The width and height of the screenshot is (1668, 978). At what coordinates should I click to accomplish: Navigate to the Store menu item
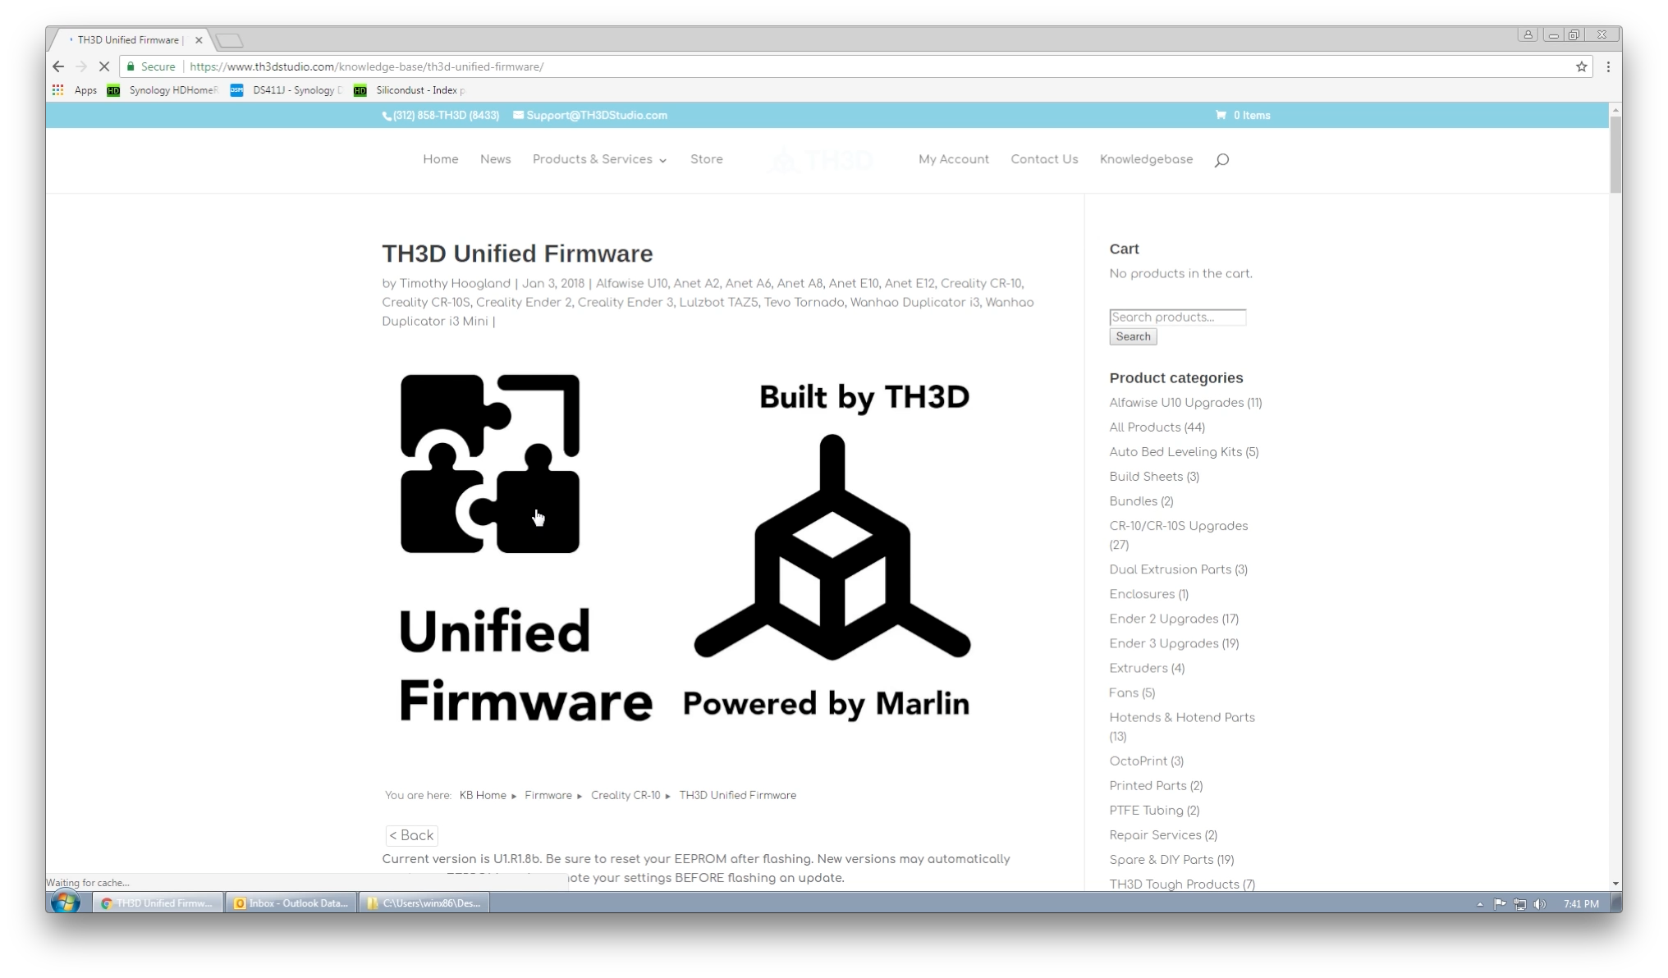(706, 159)
